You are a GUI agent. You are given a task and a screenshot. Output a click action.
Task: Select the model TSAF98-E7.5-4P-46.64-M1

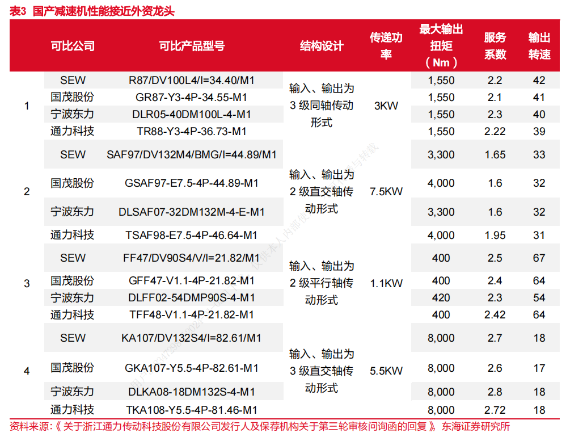coord(192,236)
